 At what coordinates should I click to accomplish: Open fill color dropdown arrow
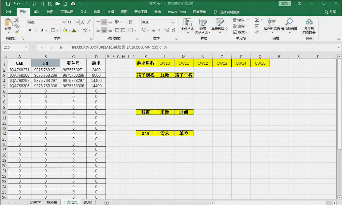[69, 30]
